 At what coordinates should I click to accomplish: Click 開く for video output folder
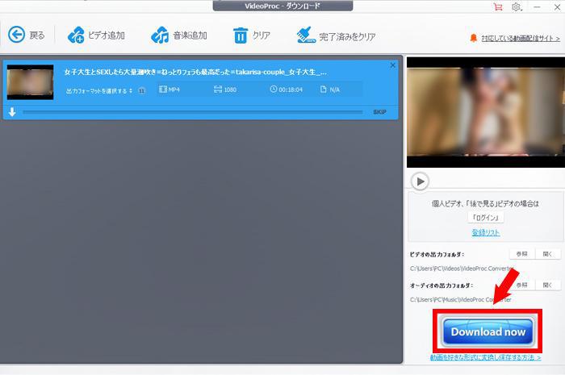point(548,254)
